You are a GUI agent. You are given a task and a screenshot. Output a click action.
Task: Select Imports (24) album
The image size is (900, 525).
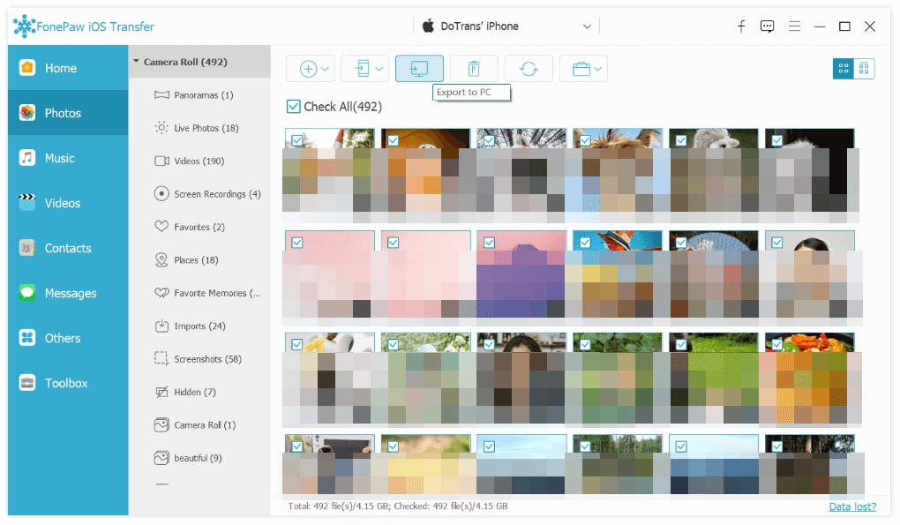point(199,326)
